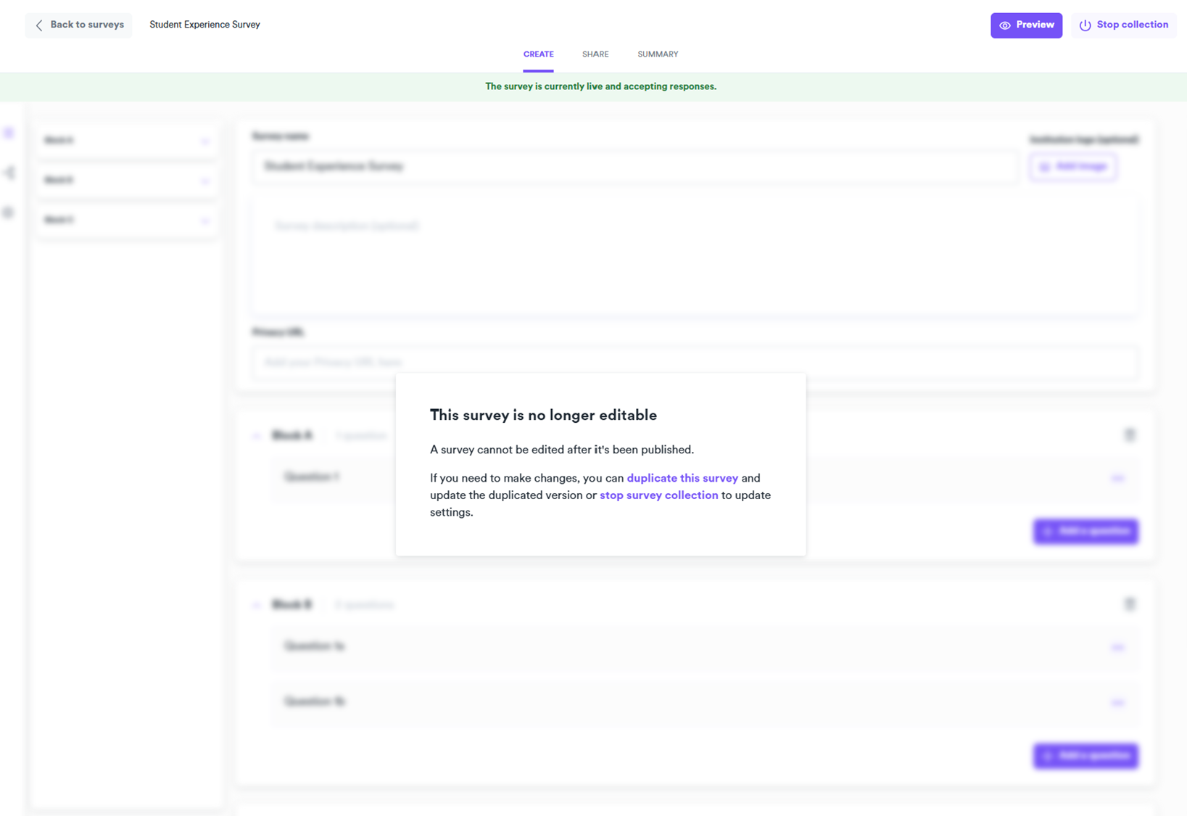The image size is (1187, 816).
Task: Click the share icon in left sidebar
Action: click(x=9, y=173)
